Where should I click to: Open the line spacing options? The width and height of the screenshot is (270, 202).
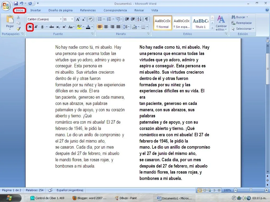pos(126,27)
